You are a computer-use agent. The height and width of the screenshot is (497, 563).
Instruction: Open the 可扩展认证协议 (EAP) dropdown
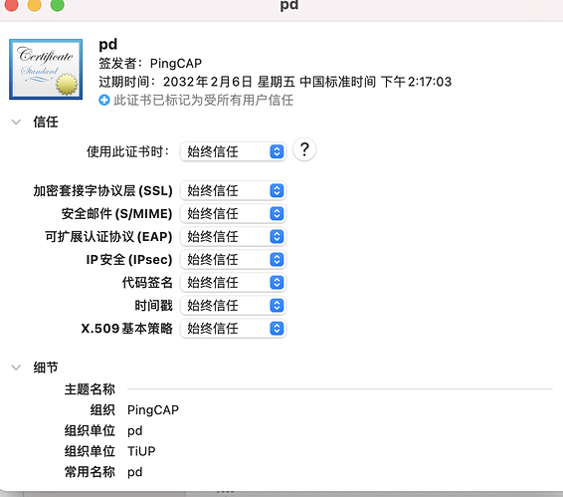point(233,237)
